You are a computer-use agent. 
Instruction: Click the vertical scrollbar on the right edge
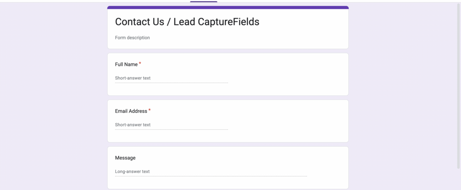[459, 91]
